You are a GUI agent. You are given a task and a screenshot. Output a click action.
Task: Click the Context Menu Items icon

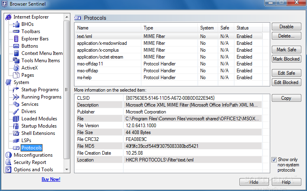tap(16, 53)
